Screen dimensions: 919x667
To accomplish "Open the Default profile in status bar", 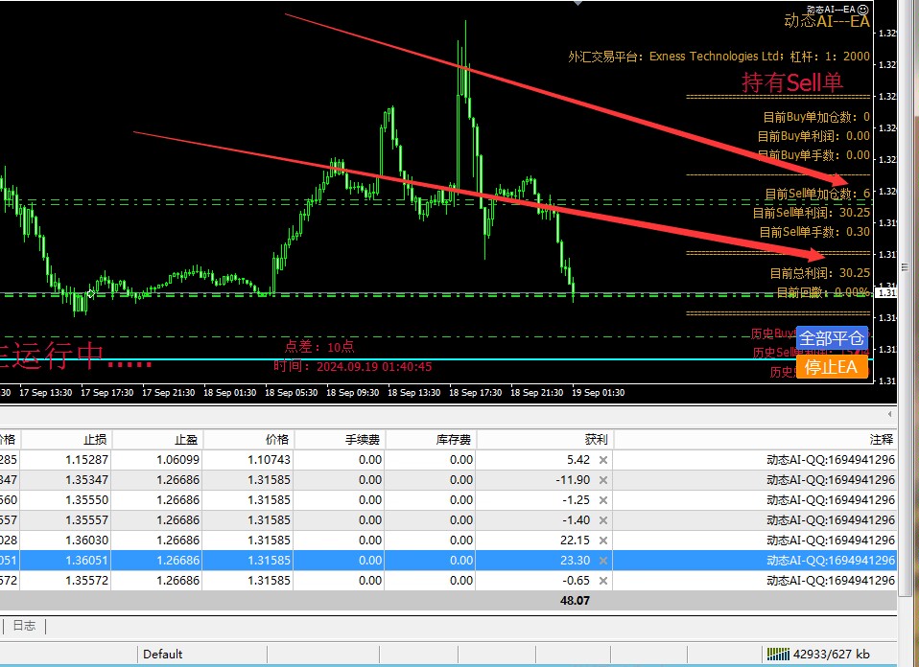I will point(162,655).
